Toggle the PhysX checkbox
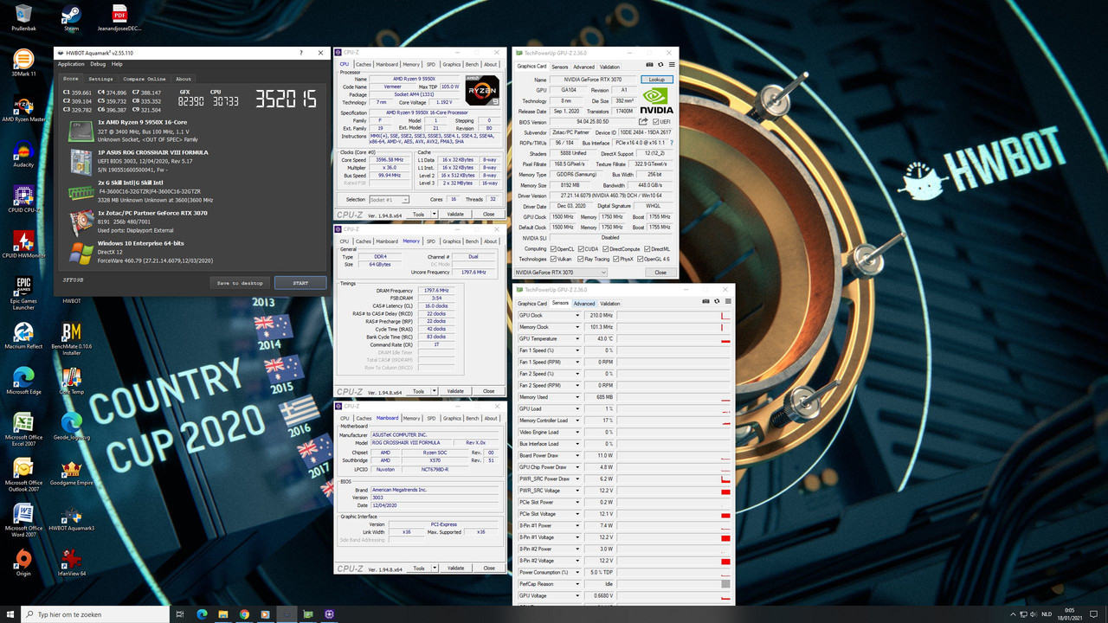The image size is (1108, 623). [x=616, y=259]
